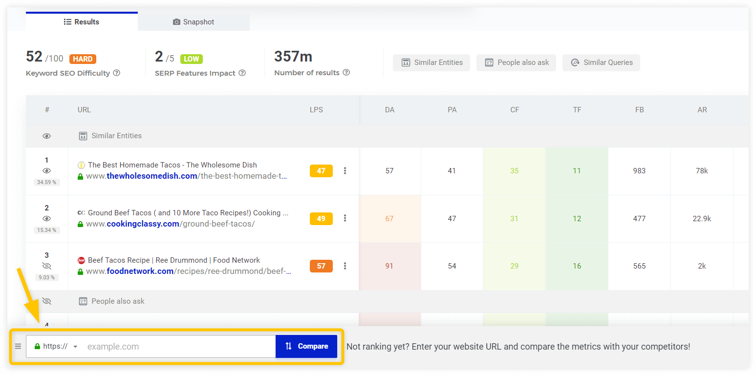
Task: Click green lock icon of foodnetwork URL
Action: (x=81, y=271)
